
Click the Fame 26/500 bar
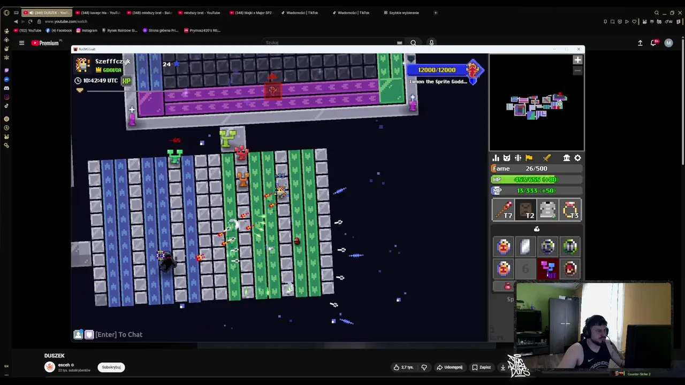pos(537,168)
